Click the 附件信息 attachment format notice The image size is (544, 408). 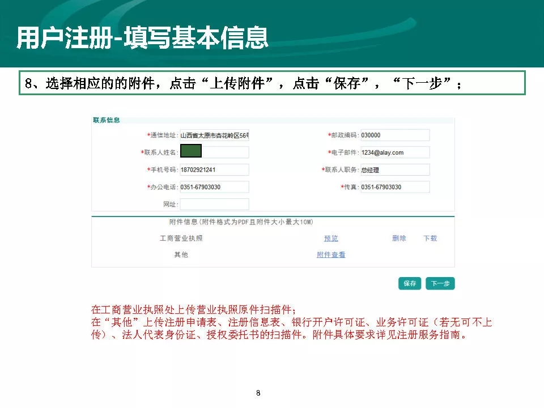click(x=241, y=222)
